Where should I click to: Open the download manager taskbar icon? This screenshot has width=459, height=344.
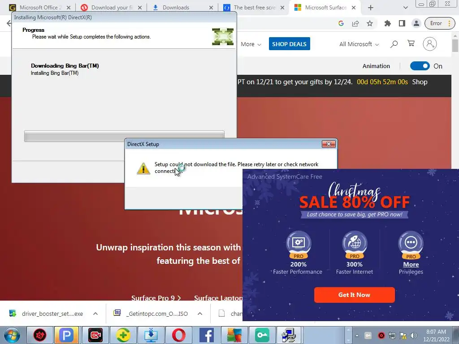(151, 335)
